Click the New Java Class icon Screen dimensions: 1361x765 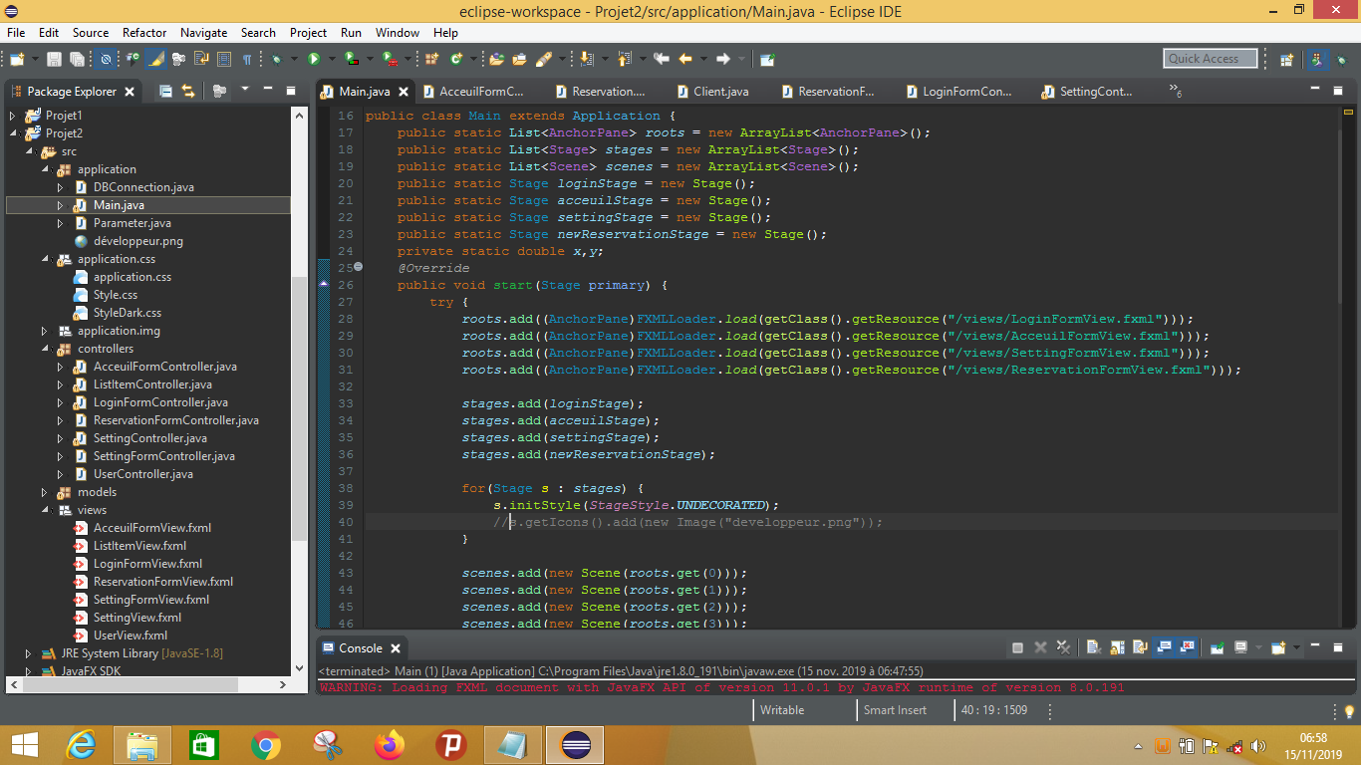(456, 59)
